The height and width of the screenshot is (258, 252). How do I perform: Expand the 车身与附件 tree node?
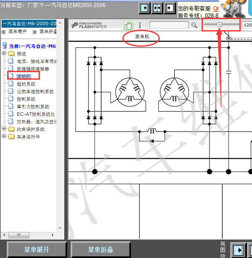click(x=4, y=136)
